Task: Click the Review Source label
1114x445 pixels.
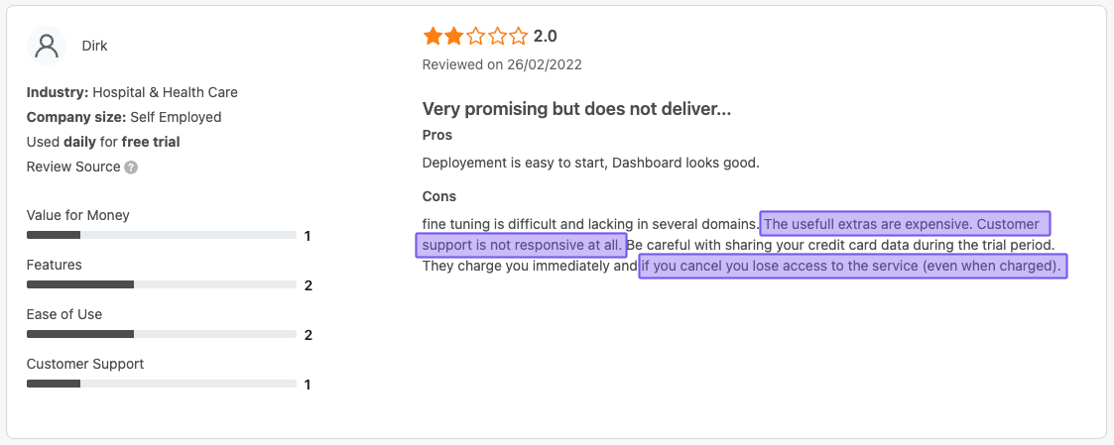Action: click(x=73, y=167)
